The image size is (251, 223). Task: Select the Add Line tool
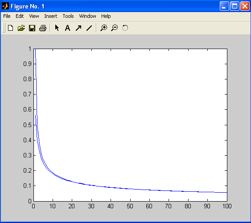pos(89,28)
